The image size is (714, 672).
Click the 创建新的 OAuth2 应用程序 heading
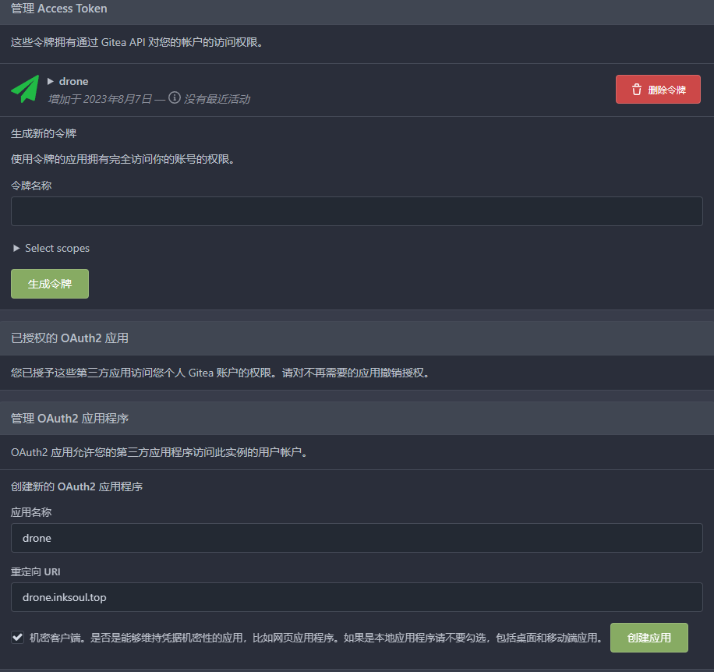point(76,486)
